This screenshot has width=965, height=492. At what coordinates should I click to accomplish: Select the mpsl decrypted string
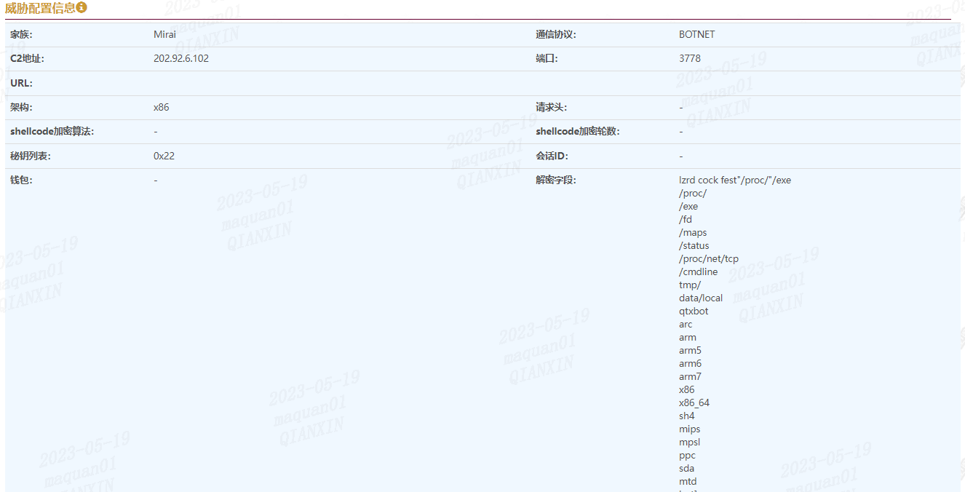tap(690, 442)
